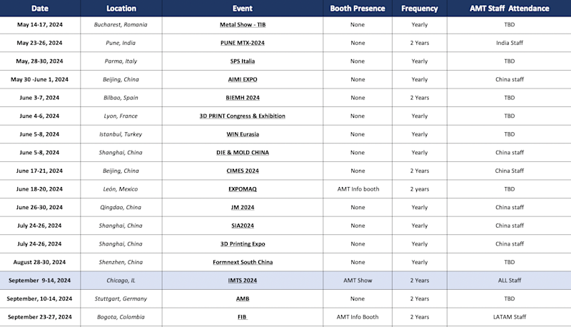Image resolution: width=571 pixels, height=327 pixels.
Task: Click the Istanbul, Turkey location cell
Action: click(121, 134)
